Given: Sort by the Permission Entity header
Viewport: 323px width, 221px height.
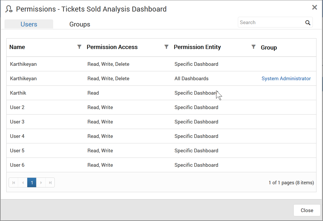Looking at the screenshot, I should click(197, 47).
